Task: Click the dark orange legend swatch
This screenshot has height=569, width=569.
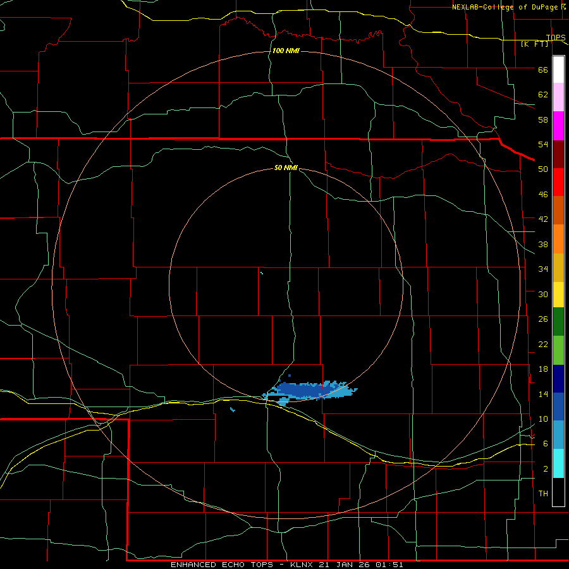Action: tap(558, 210)
